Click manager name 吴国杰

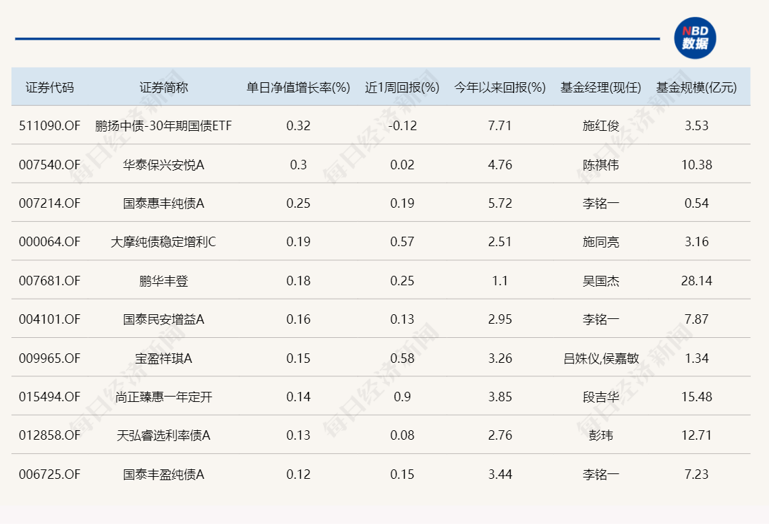point(601,281)
